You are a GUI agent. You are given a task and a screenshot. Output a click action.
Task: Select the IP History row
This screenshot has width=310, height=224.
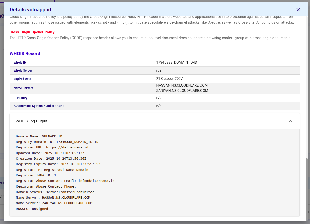click(x=155, y=98)
